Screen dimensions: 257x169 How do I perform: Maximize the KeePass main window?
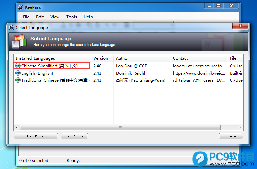(x=219, y=6)
